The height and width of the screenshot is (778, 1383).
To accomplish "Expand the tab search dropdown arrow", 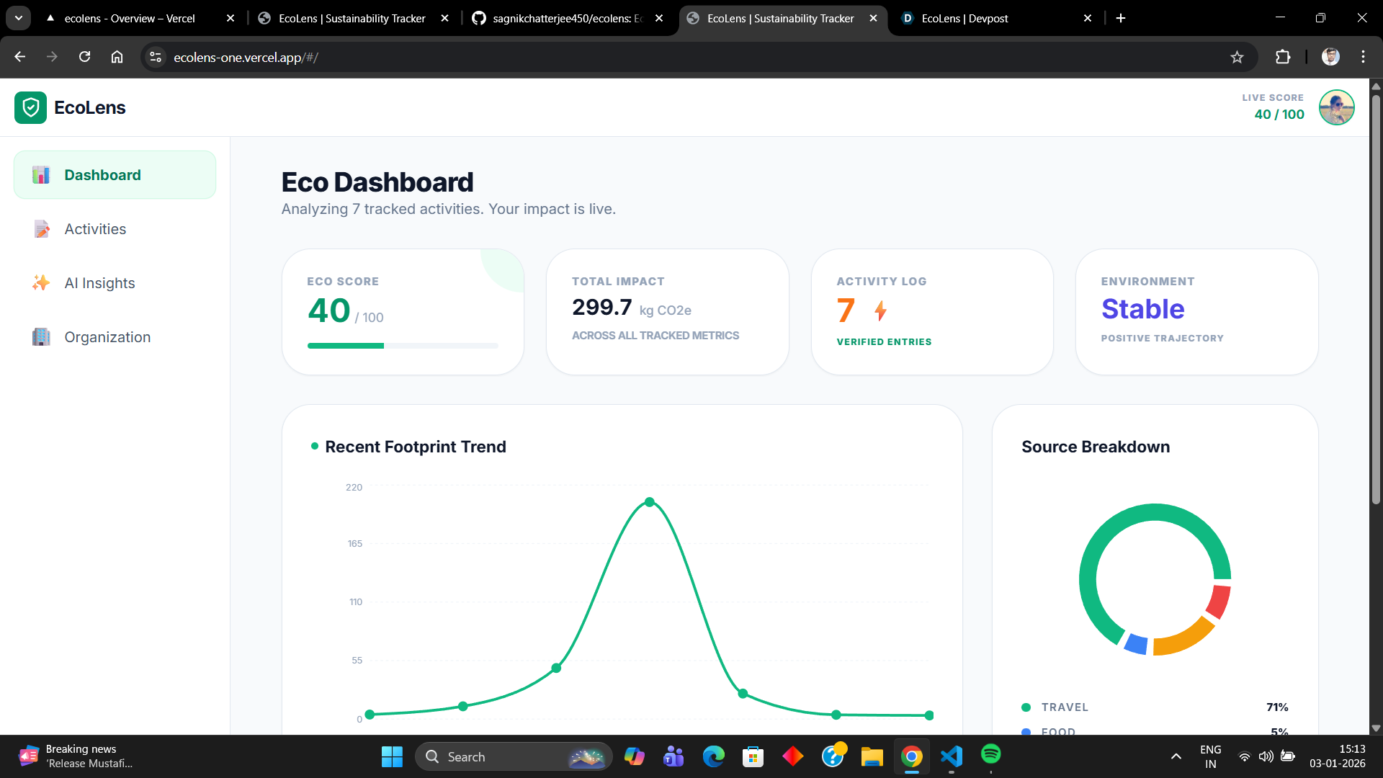I will click(19, 18).
